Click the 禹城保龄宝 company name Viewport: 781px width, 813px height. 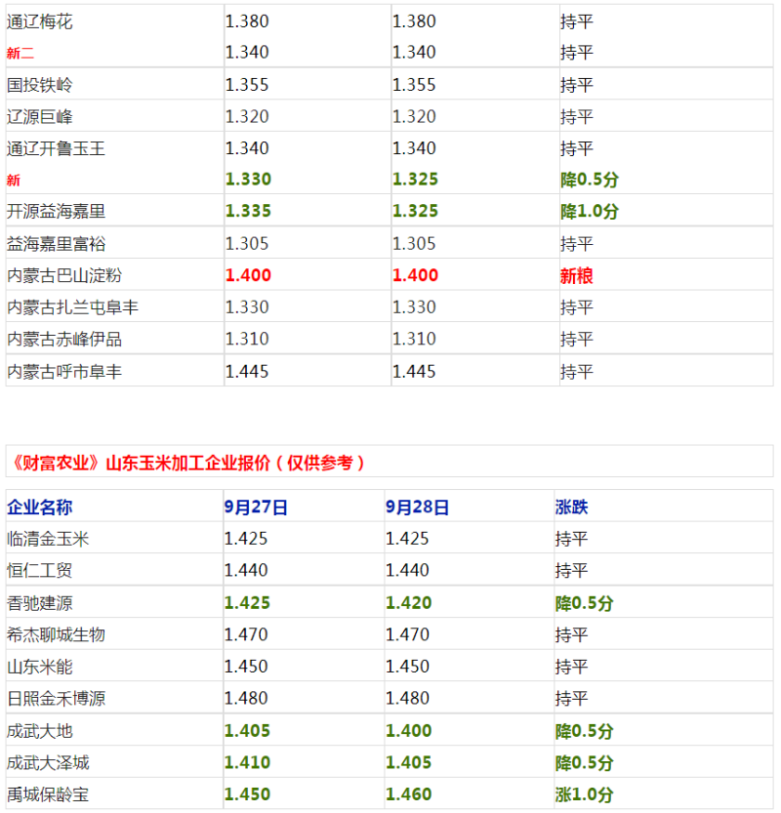pyautogui.click(x=48, y=794)
